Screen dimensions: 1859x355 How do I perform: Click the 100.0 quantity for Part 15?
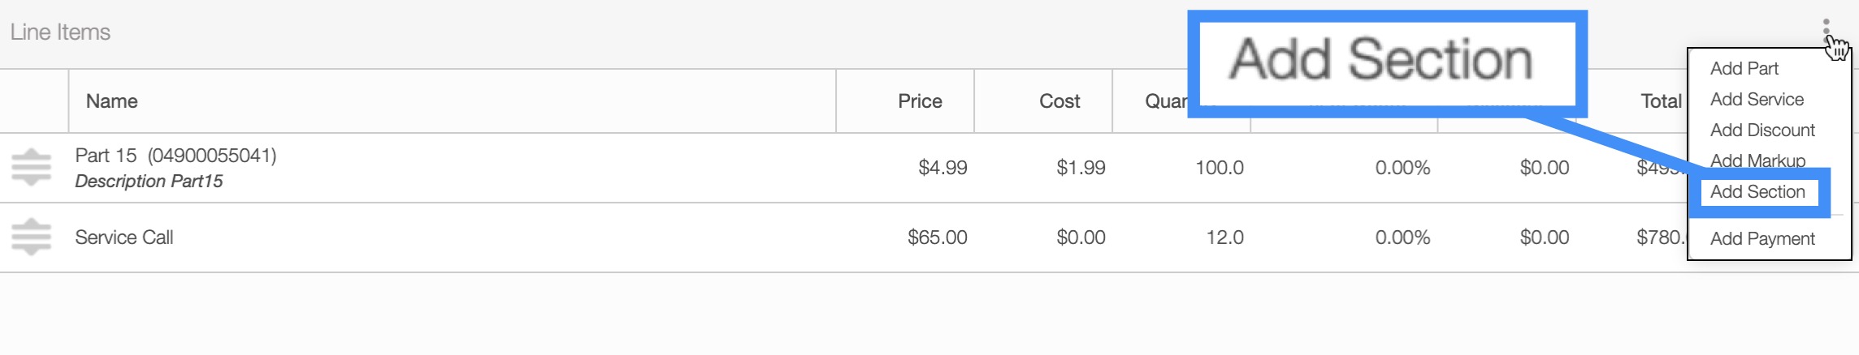[1219, 168]
